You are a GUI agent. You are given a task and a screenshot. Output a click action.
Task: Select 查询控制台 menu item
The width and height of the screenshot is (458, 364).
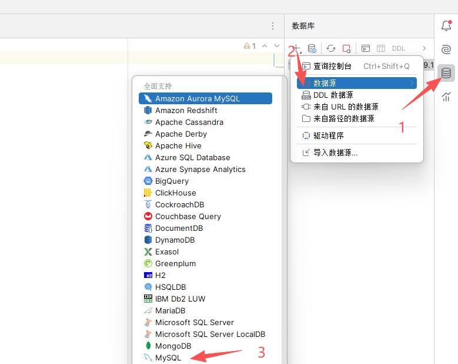357,66
